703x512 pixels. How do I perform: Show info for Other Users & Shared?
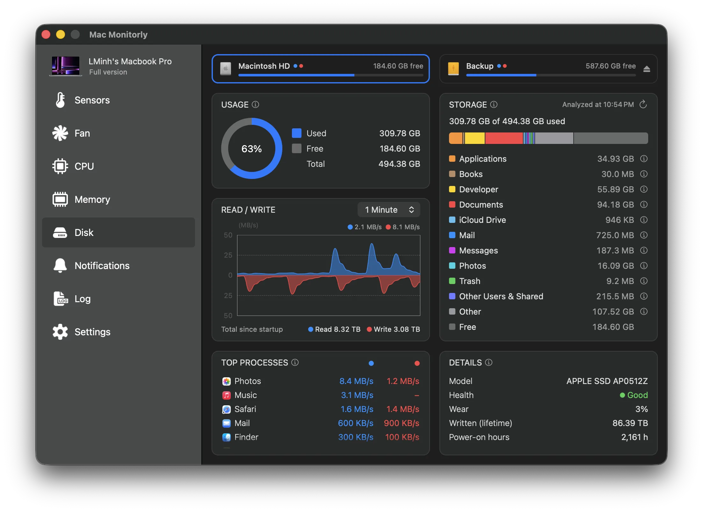pos(644,296)
